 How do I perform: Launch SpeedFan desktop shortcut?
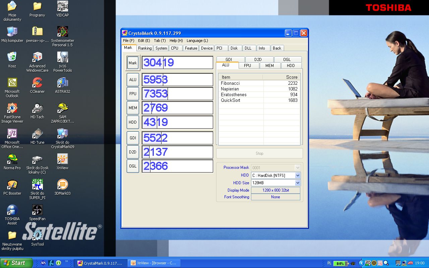(x=37, y=213)
